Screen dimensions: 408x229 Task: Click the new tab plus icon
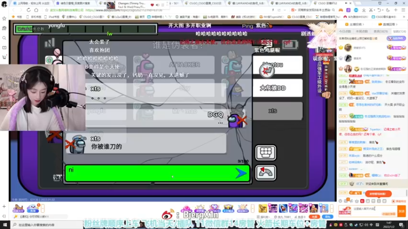click(396, 10)
